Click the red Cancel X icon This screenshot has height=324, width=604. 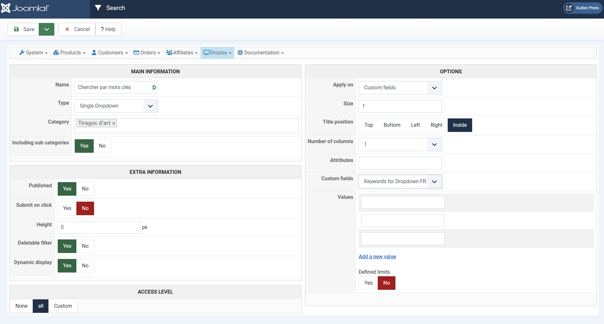pyautogui.click(x=67, y=29)
